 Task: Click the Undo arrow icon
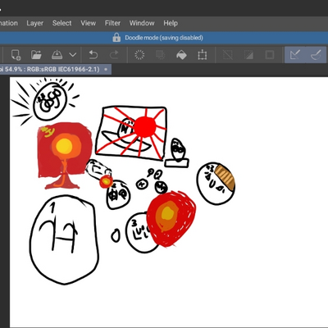[x=93, y=55]
